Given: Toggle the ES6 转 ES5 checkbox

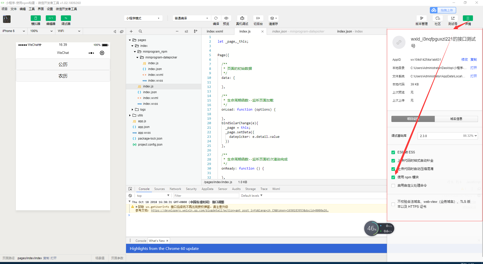Looking at the screenshot, I should [x=393, y=152].
